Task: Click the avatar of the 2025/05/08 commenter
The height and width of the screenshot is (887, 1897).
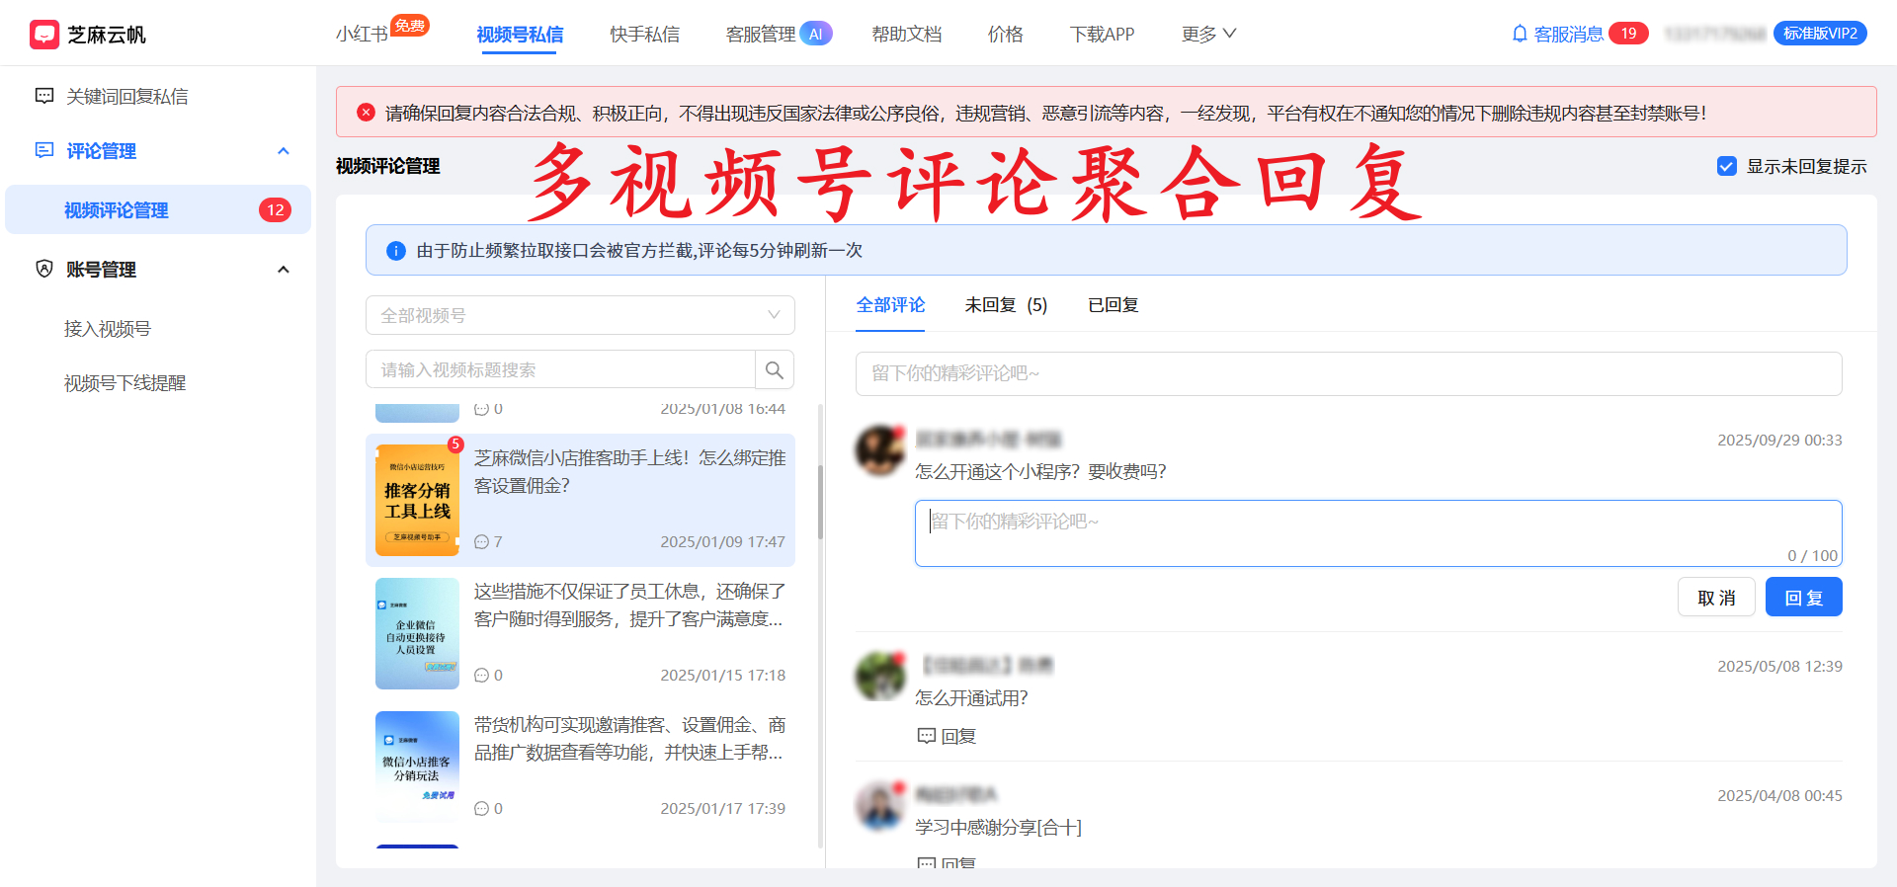Action: [x=879, y=677]
